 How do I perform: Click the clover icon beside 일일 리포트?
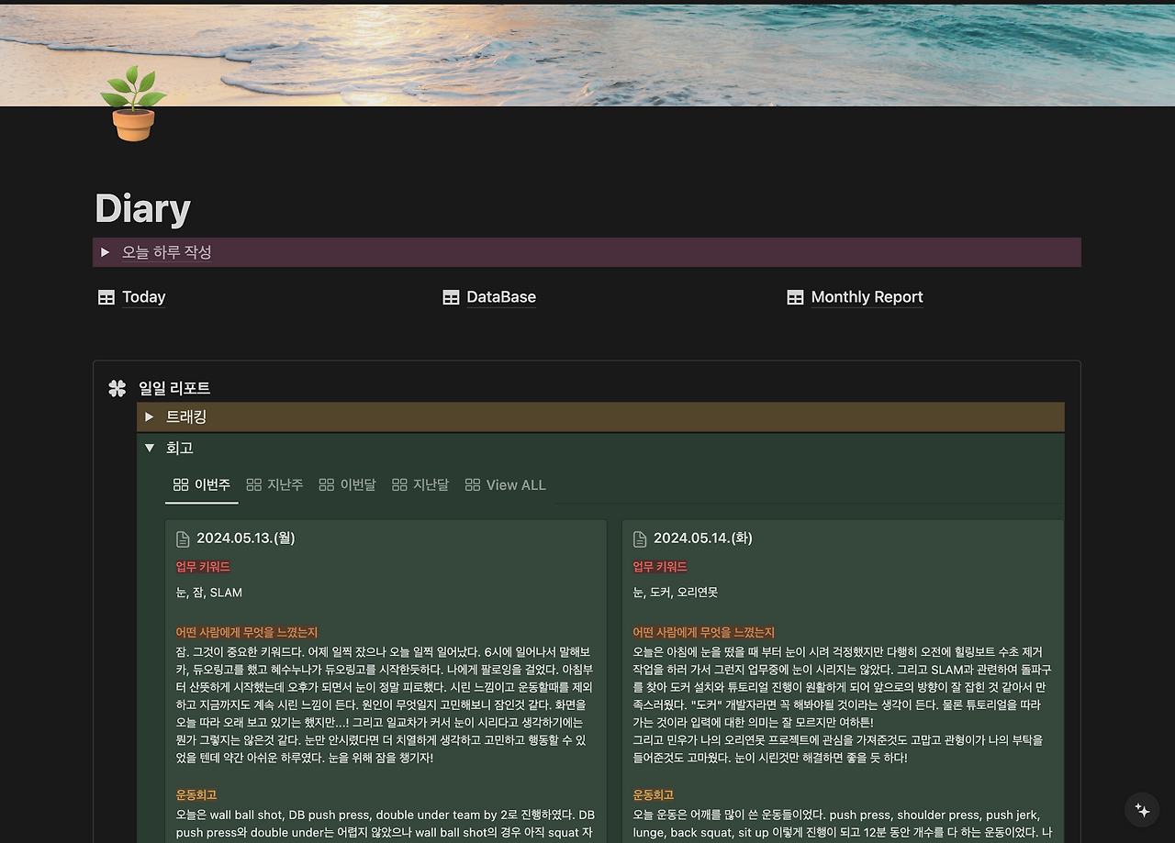117,387
